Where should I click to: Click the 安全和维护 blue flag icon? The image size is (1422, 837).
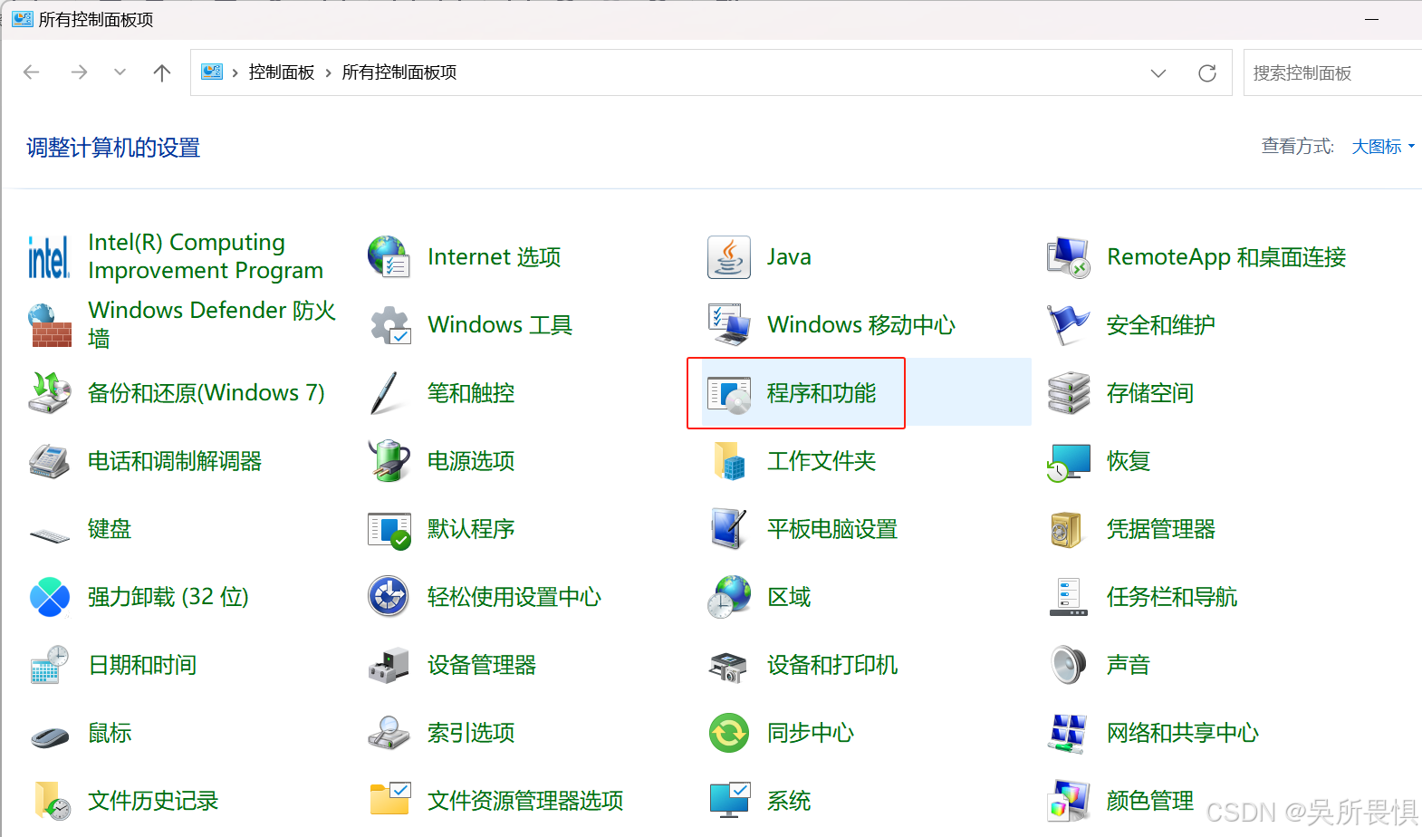[1069, 325]
